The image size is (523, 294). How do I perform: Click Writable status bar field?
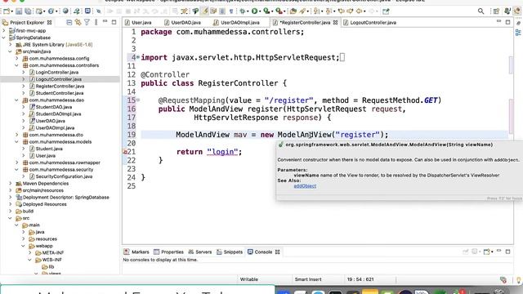pyautogui.click(x=248, y=279)
